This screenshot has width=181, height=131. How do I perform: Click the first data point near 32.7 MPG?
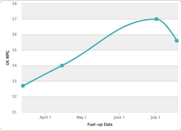click(x=23, y=86)
